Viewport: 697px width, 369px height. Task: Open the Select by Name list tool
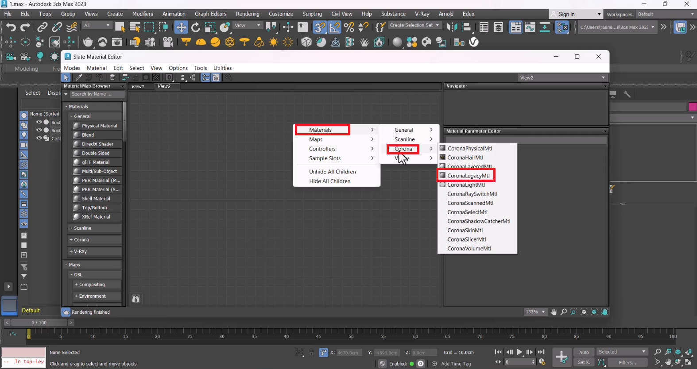pyautogui.click(x=135, y=27)
